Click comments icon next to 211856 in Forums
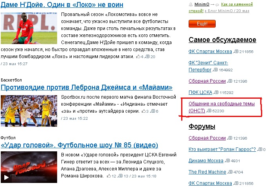This screenshot has height=188, width=272. coord(236,183)
